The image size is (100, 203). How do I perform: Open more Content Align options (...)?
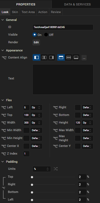tap(84, 58)
